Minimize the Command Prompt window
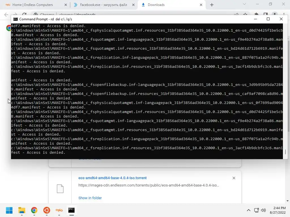This screenshot has height=217, width=290. coord(255,19)
